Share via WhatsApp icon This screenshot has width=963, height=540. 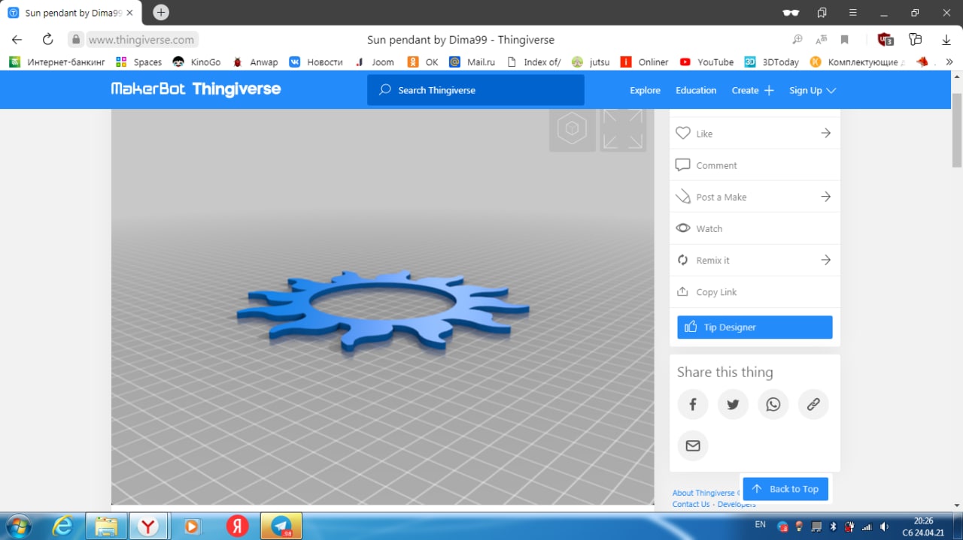(773, 405)
